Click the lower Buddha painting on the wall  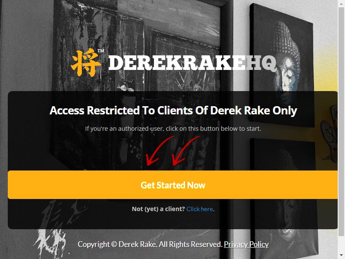point(284,198)
